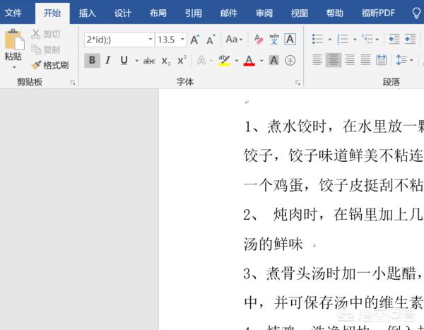Open the font size dropdown arrow
The width and height of the screenshot is (424, 330).
[x=183, y=40]
